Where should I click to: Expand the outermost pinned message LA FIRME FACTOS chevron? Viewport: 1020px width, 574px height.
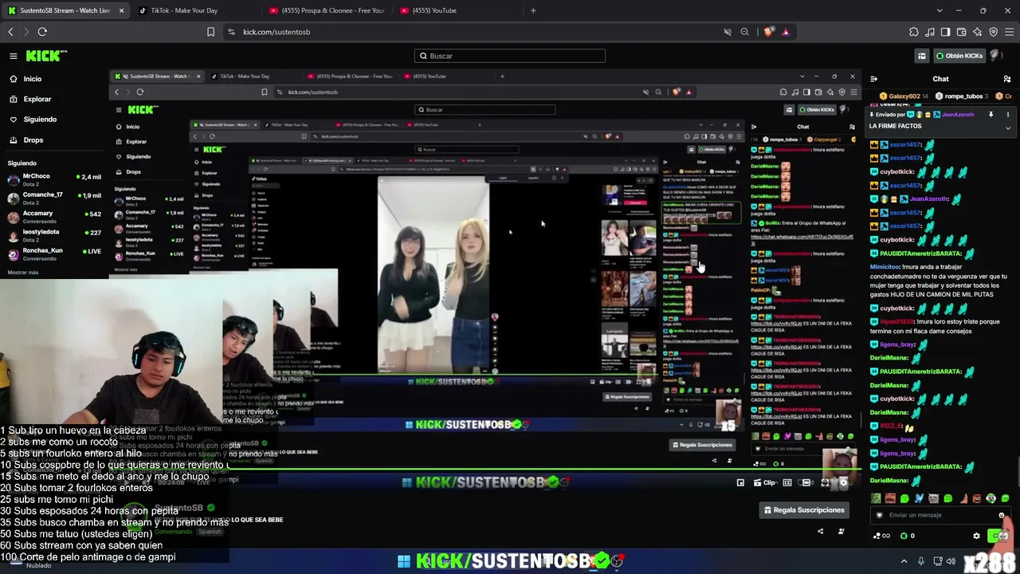click(x=1008, y=128)
